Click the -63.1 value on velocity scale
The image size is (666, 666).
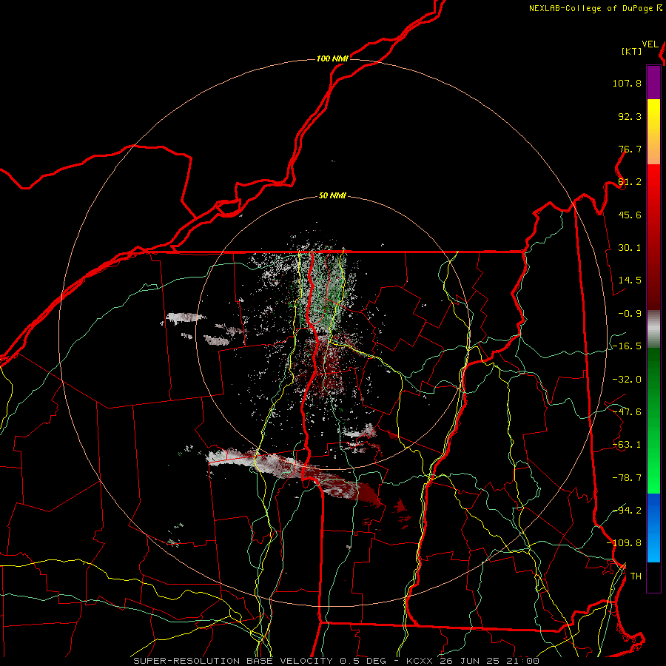(x=627, y=445)
